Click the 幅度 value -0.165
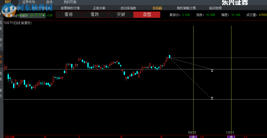 coord(236,15)
